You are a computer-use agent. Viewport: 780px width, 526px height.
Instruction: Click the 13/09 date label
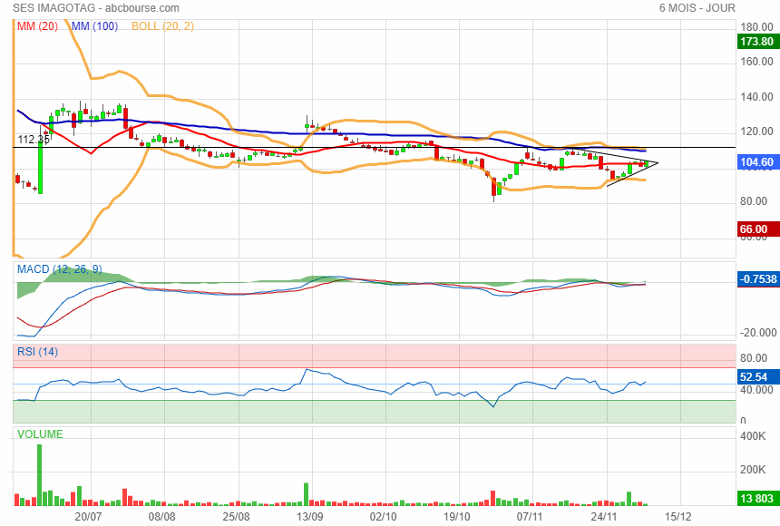(x=310, y=517)
